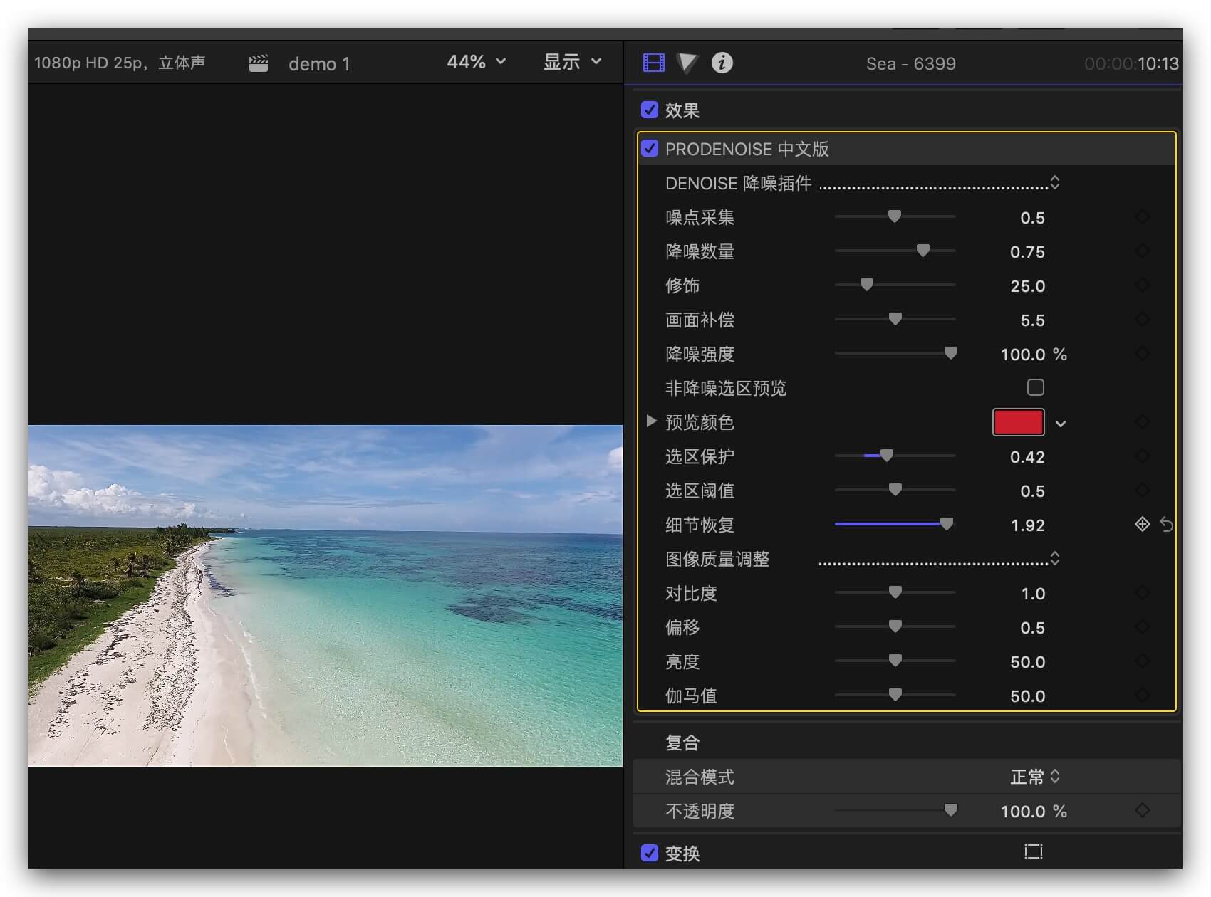Click the red 预览颜色 color swatch

pos(1019,422)
